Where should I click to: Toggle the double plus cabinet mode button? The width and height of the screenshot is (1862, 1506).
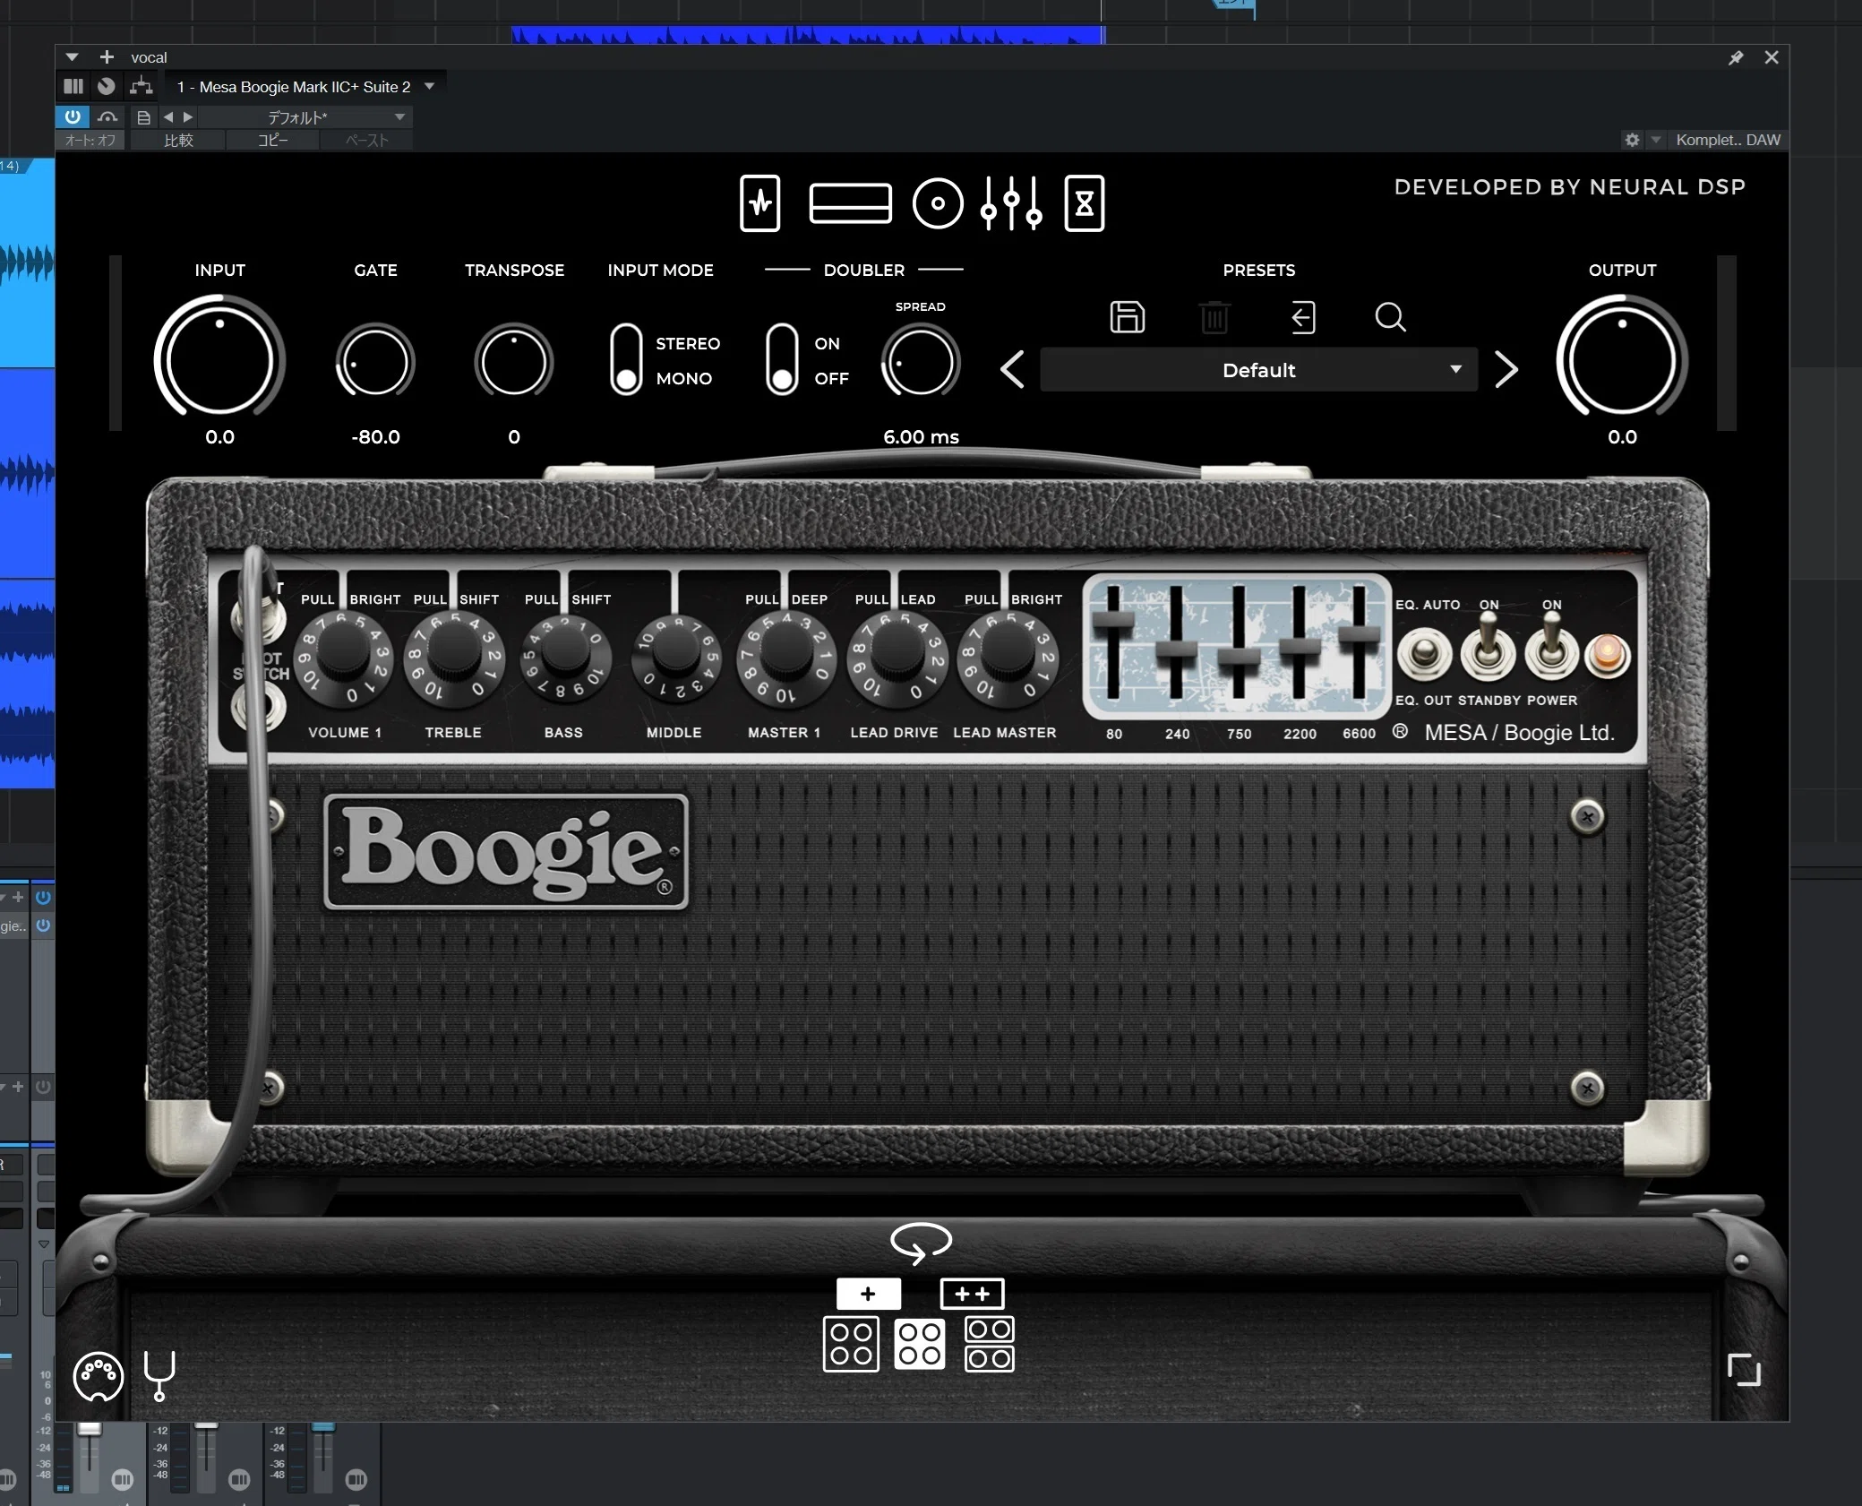coord(973,1294)
